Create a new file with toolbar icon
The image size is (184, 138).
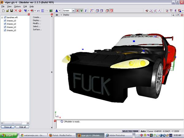click(3, 11)
